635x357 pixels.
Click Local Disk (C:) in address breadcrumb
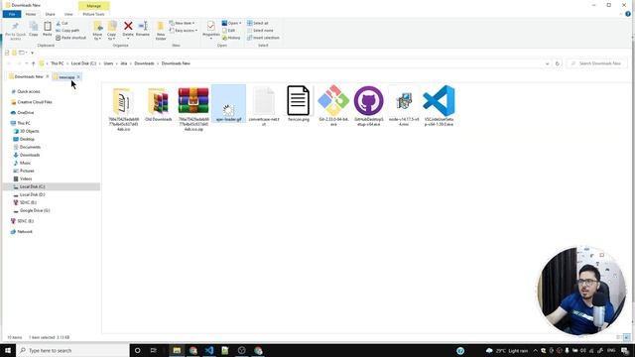point(83,63)
